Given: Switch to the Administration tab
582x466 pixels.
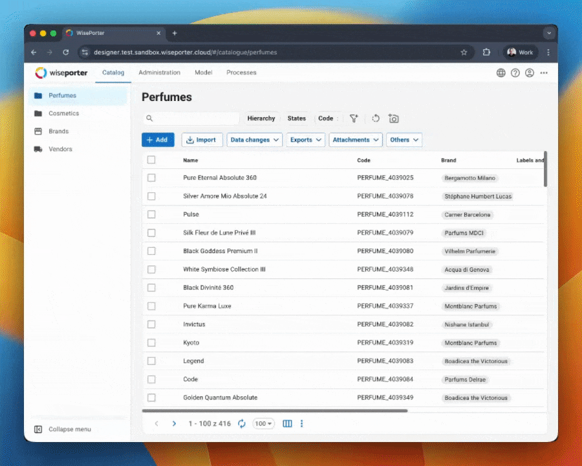Looking at the screenshot, I should tap(159, 72).
